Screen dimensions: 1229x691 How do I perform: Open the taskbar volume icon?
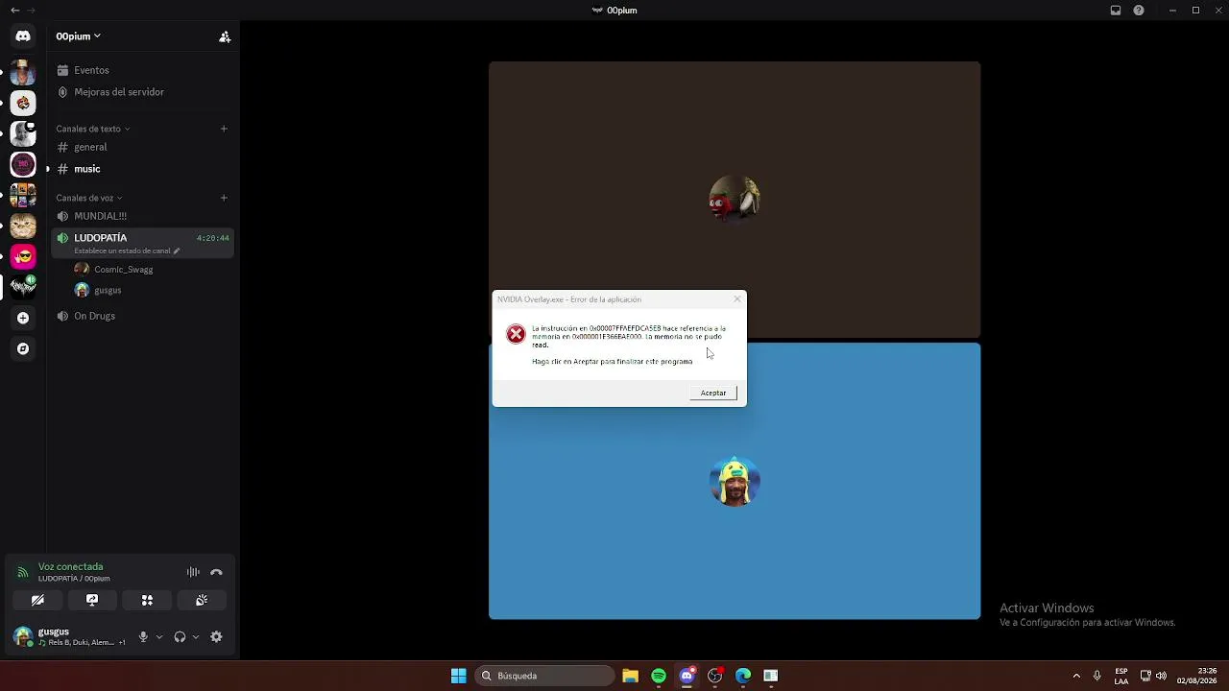point(1161,676)
